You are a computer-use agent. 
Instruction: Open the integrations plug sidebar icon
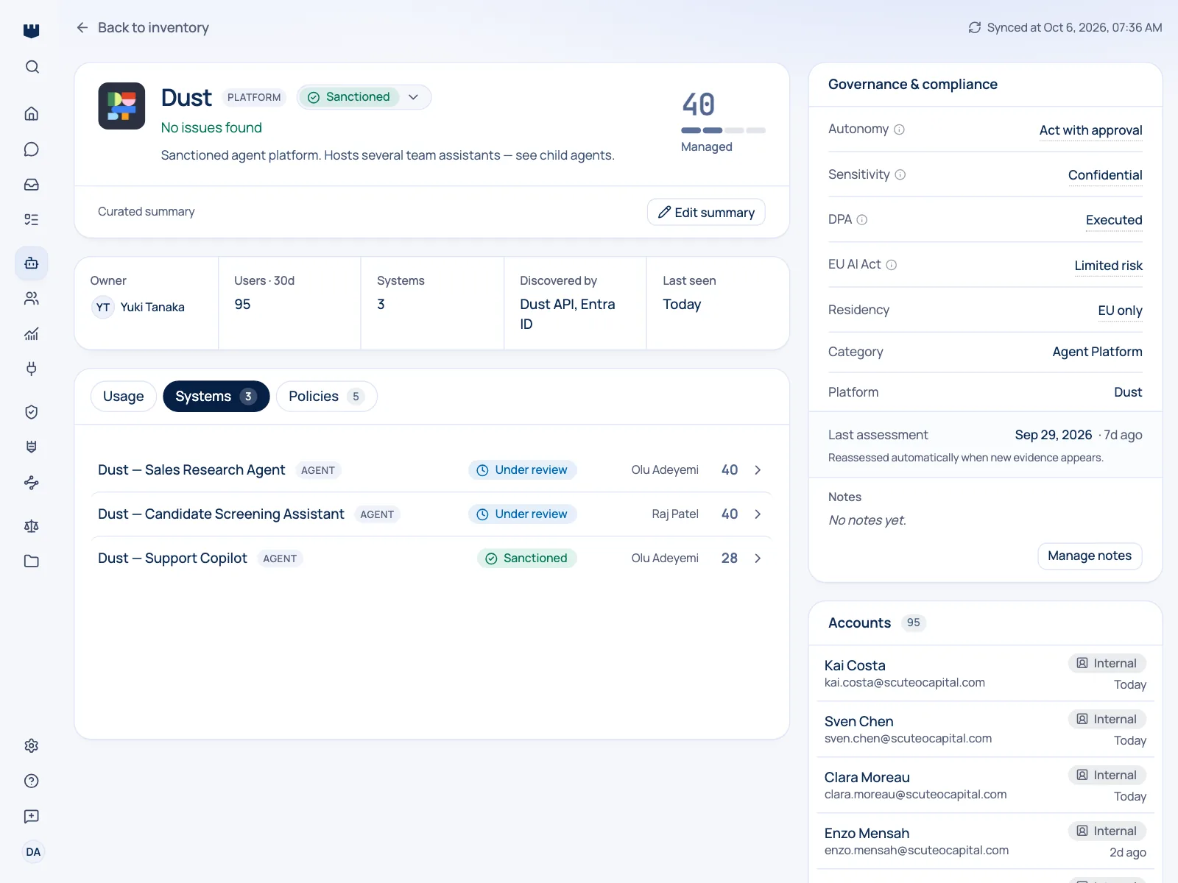32,369
